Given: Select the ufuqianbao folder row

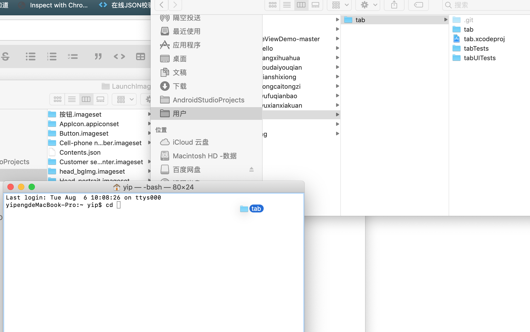Looking at the screenshot, I should pos(301,96).
